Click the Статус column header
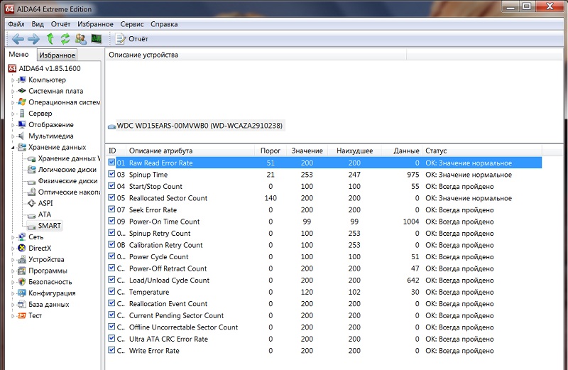The width and height of the screenshot is (568, 370). pos(482,151)
